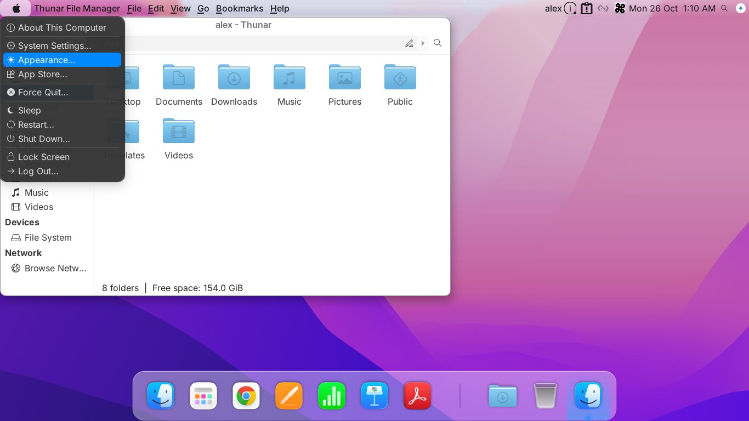Click the small arrow beside the path pencil

(x=423, y=43)
